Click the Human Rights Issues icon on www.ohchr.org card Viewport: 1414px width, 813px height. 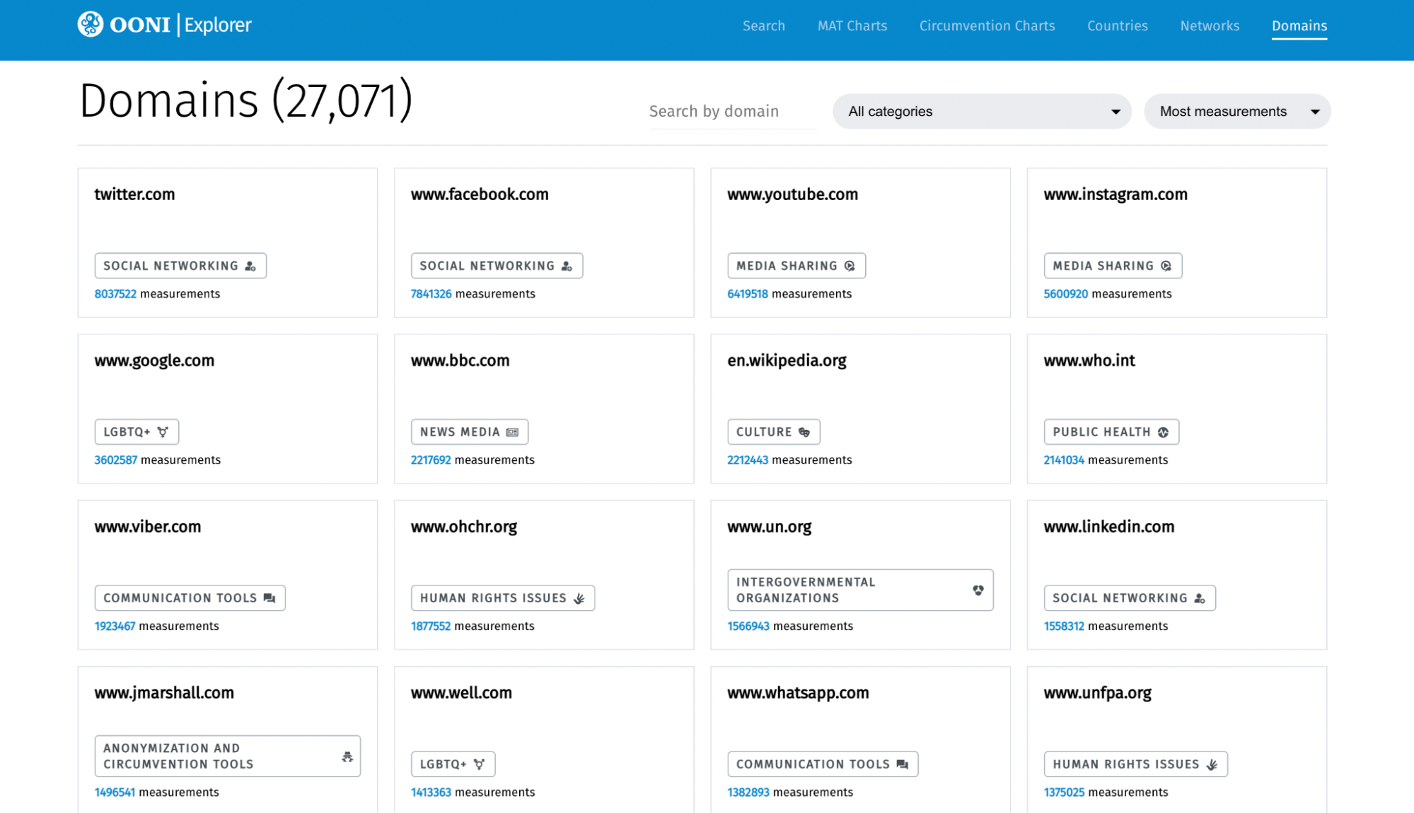click(579, 598)
